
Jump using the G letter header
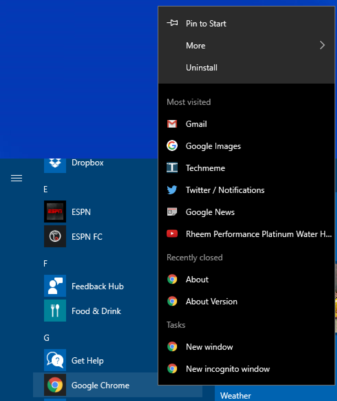pyautogui.click(x=46, y=338)
